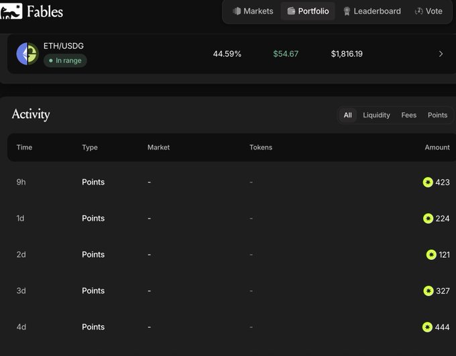Click Points type in 3d row
The height and width of the screenshot is (356, 456).
click(x=93, y=291)
